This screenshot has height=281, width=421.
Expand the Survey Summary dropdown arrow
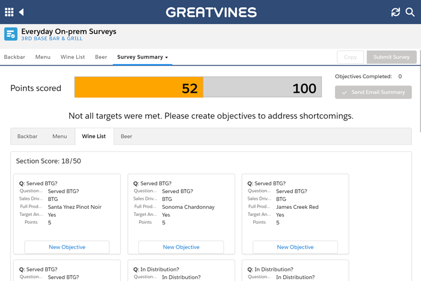click(x=167, y=58)
